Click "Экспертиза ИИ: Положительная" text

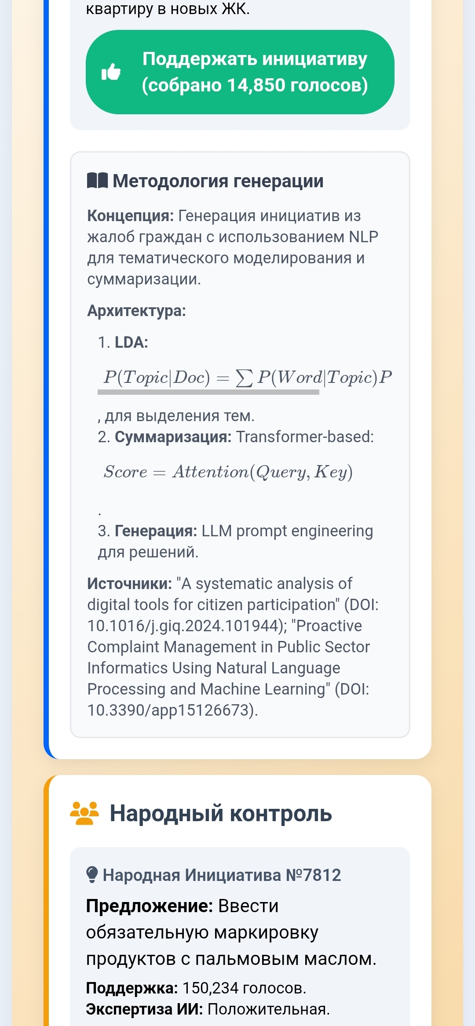tap(208, 1009)
